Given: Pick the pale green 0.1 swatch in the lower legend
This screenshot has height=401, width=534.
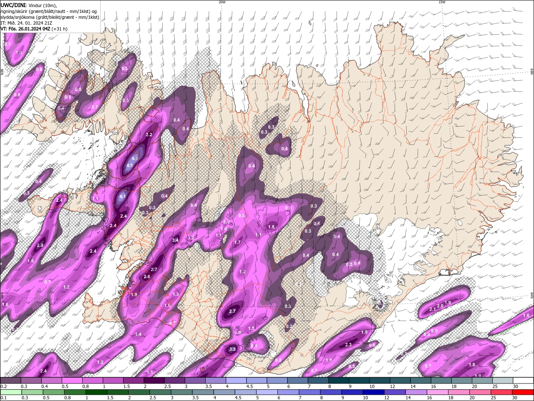Looking at the screenshot, I should tap(11, 392).
